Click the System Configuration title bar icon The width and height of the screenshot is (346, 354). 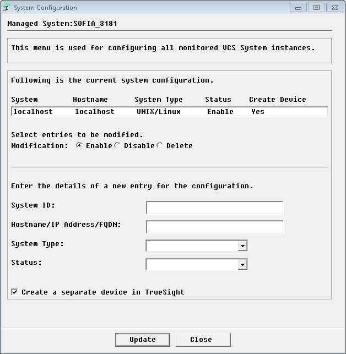tap(7, 8)
